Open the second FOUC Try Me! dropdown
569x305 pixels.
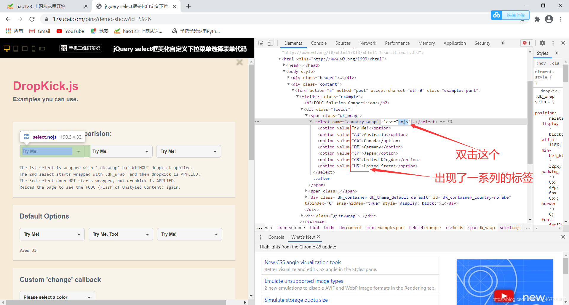(x=121, y=151)
